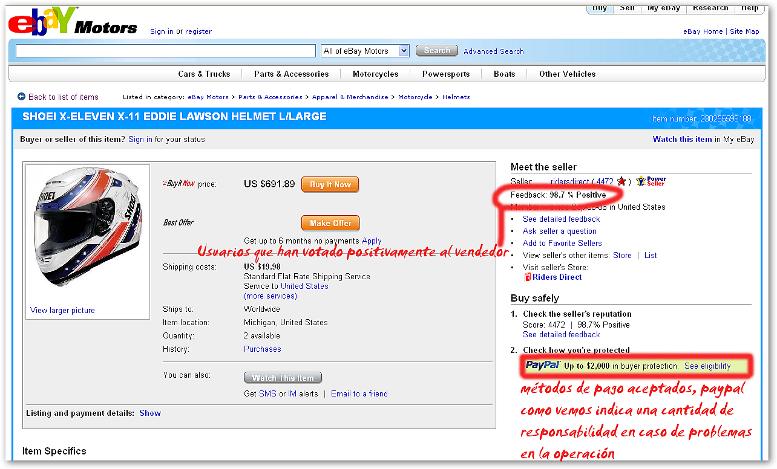Open the Sell tab
The image size is (777, 469).
coord(628,8)
